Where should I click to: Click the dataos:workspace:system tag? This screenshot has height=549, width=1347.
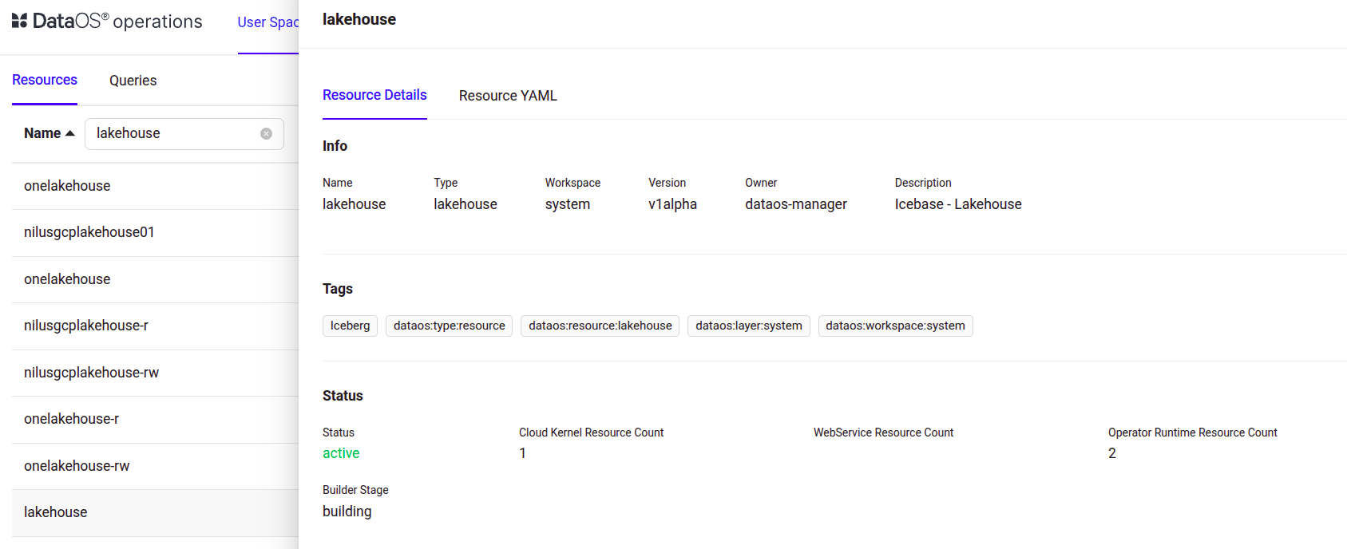coord(895,326)
